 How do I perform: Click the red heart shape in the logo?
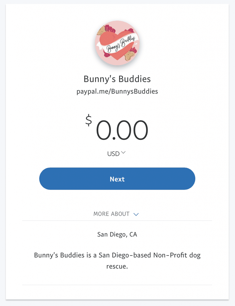(117, 45)
